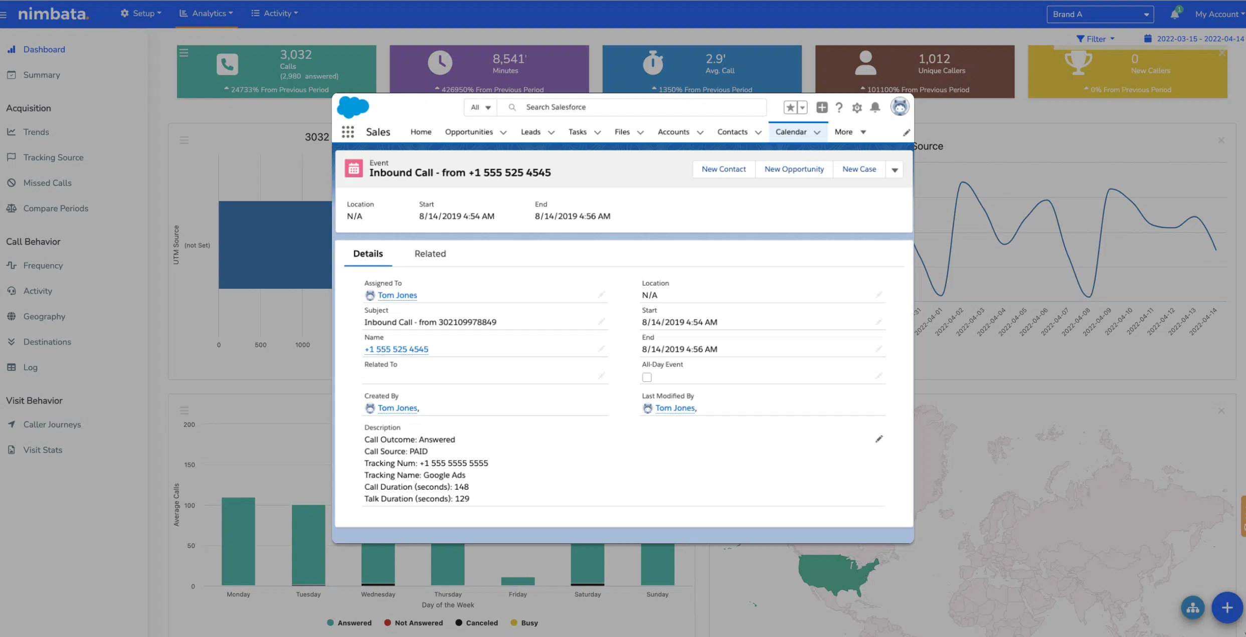Open Last Modified By Tom Jones link

[675, 408]
